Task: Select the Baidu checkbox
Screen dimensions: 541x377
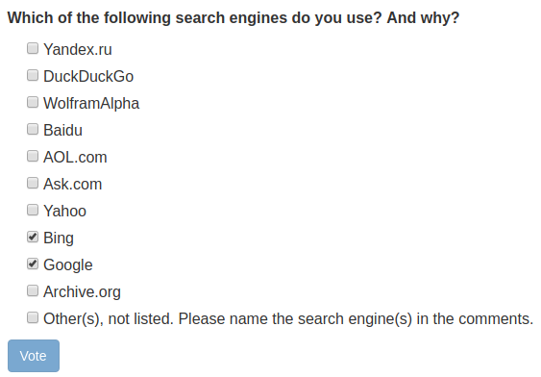Action: coord(33,129)
